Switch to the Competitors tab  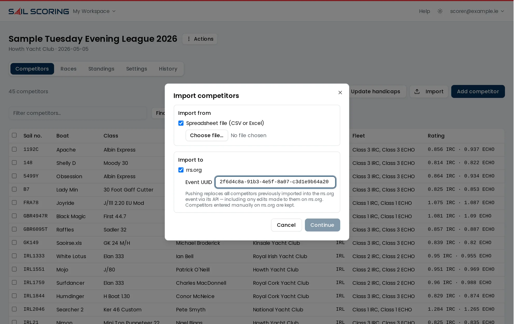32,69
